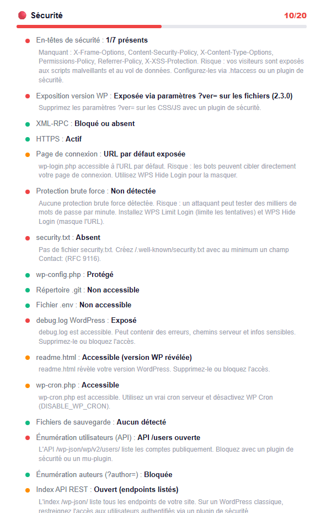Click the orange dot beside Page de connexion
The height and width of the screenshot is (513, 321).
click(29, 154)
